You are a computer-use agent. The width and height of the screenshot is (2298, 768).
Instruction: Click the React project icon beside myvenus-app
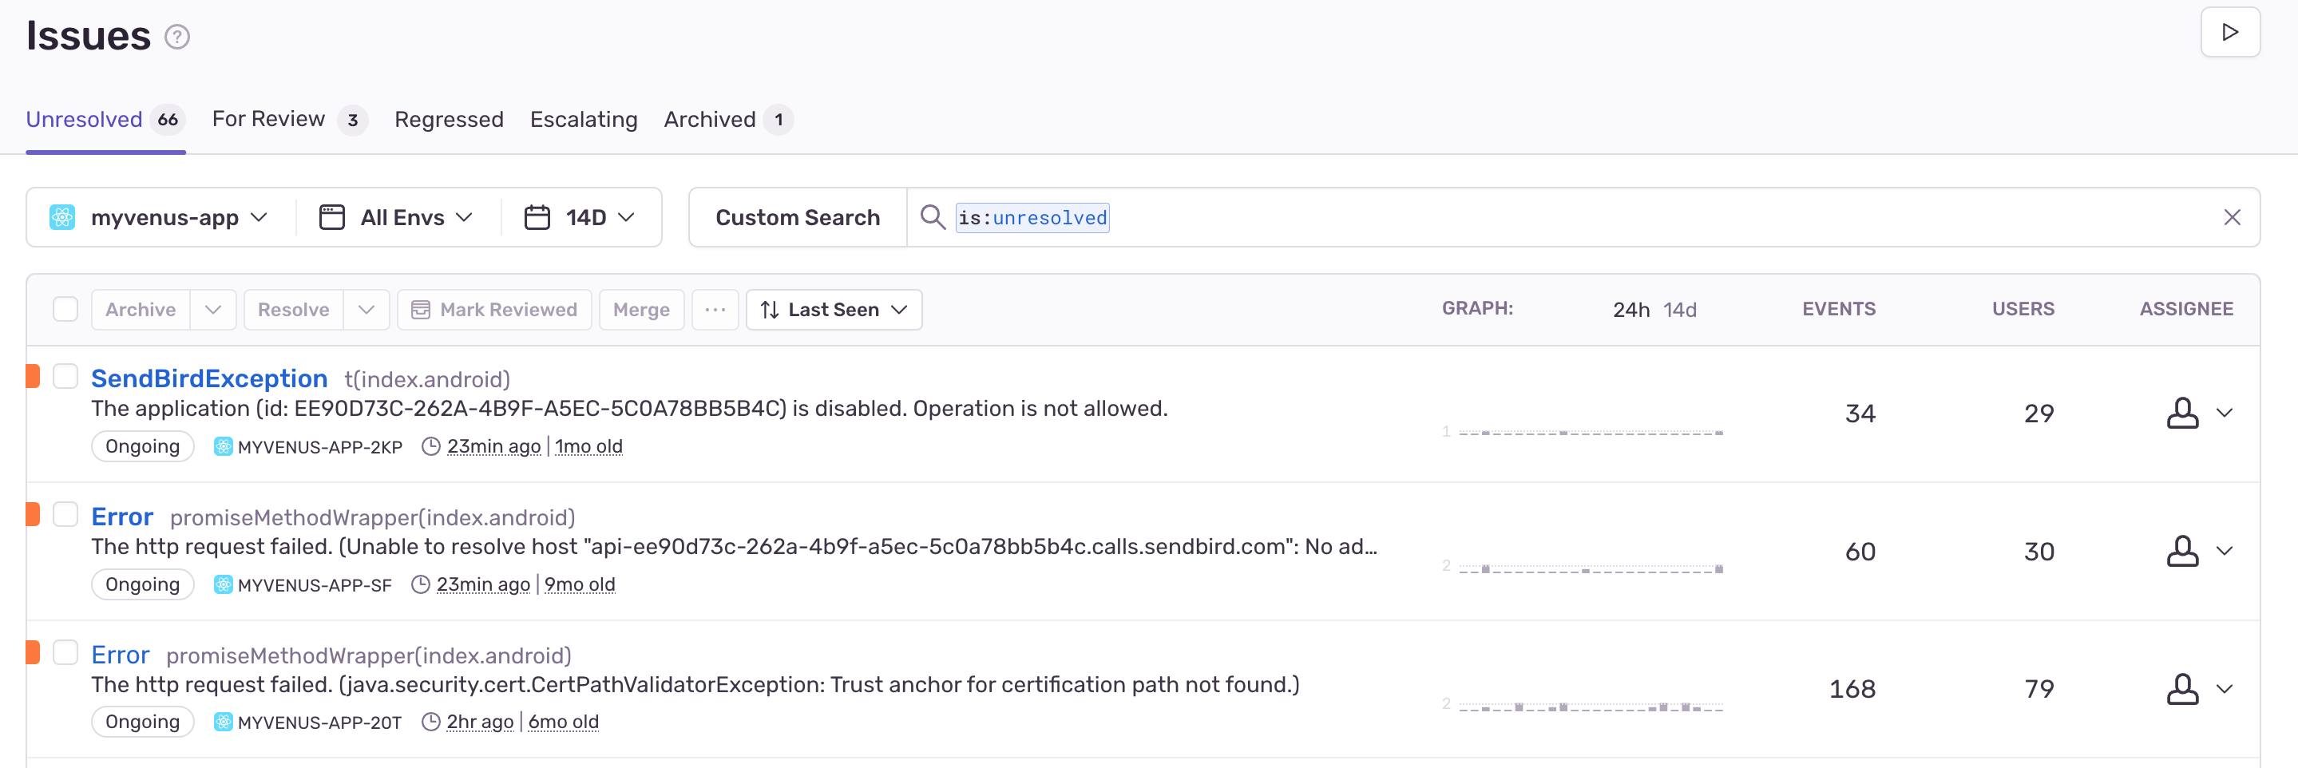(x=61, y=218)
